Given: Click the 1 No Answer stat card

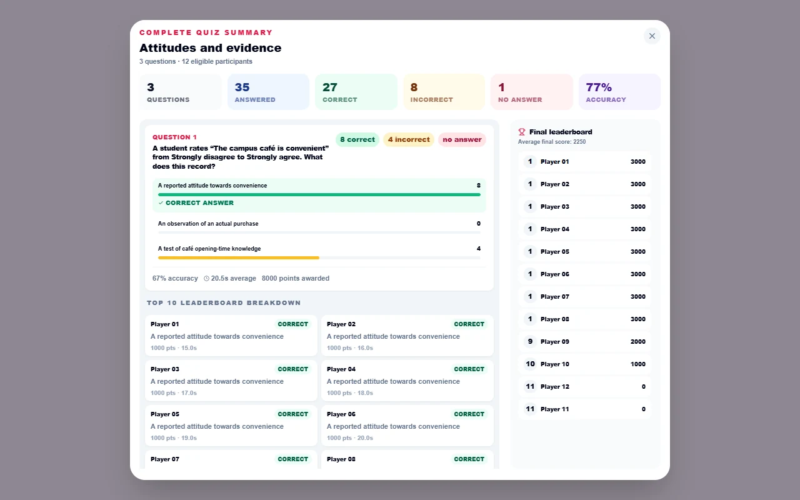Looking at the screenshot, I should 532,92.
